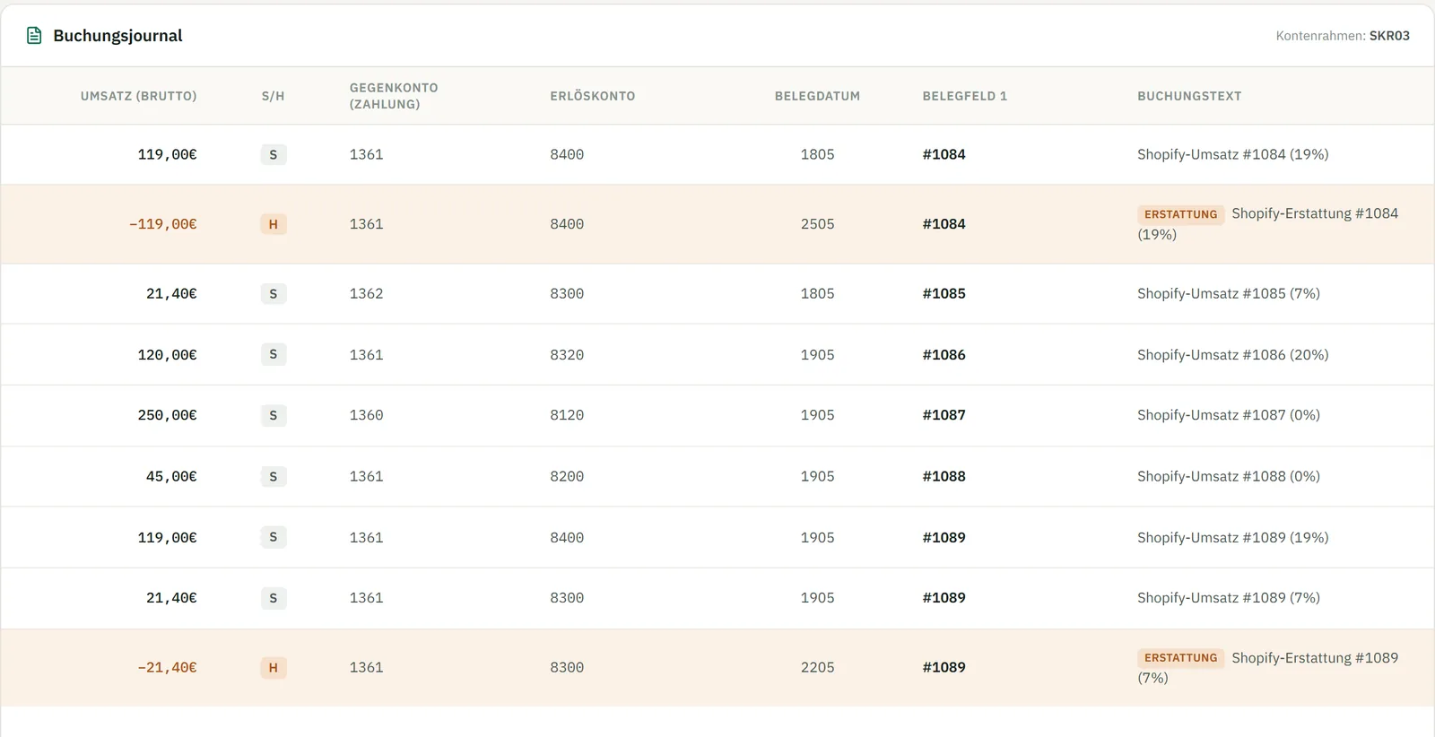Click Erlöskonto value 8120

[567, 415]
